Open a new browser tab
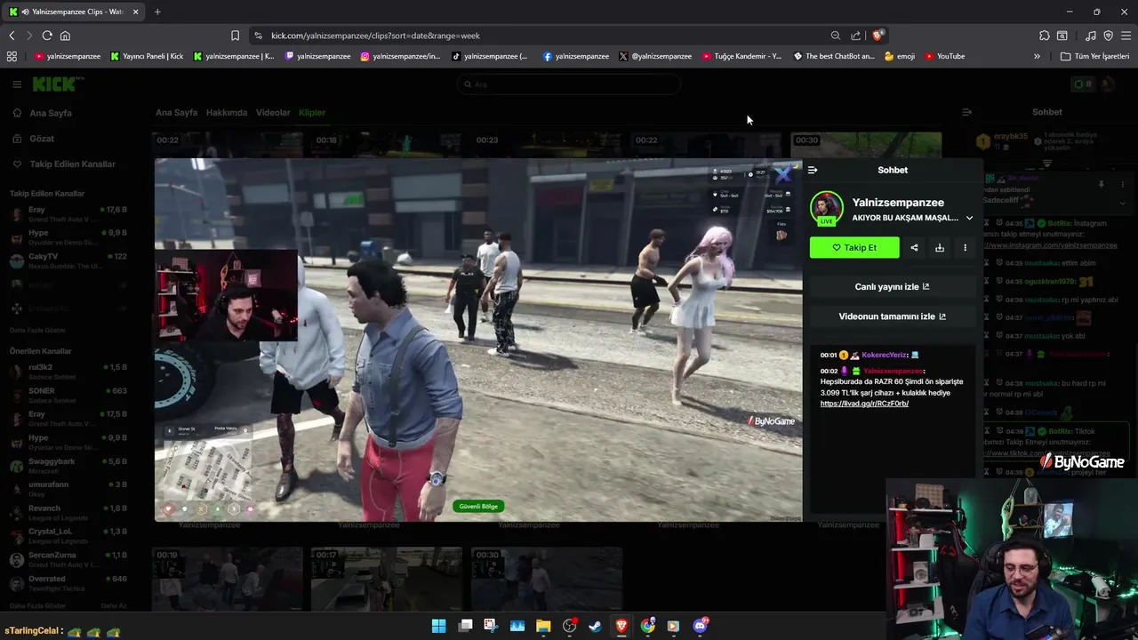This screenshot has width=1138, height=640. (157, 12)
